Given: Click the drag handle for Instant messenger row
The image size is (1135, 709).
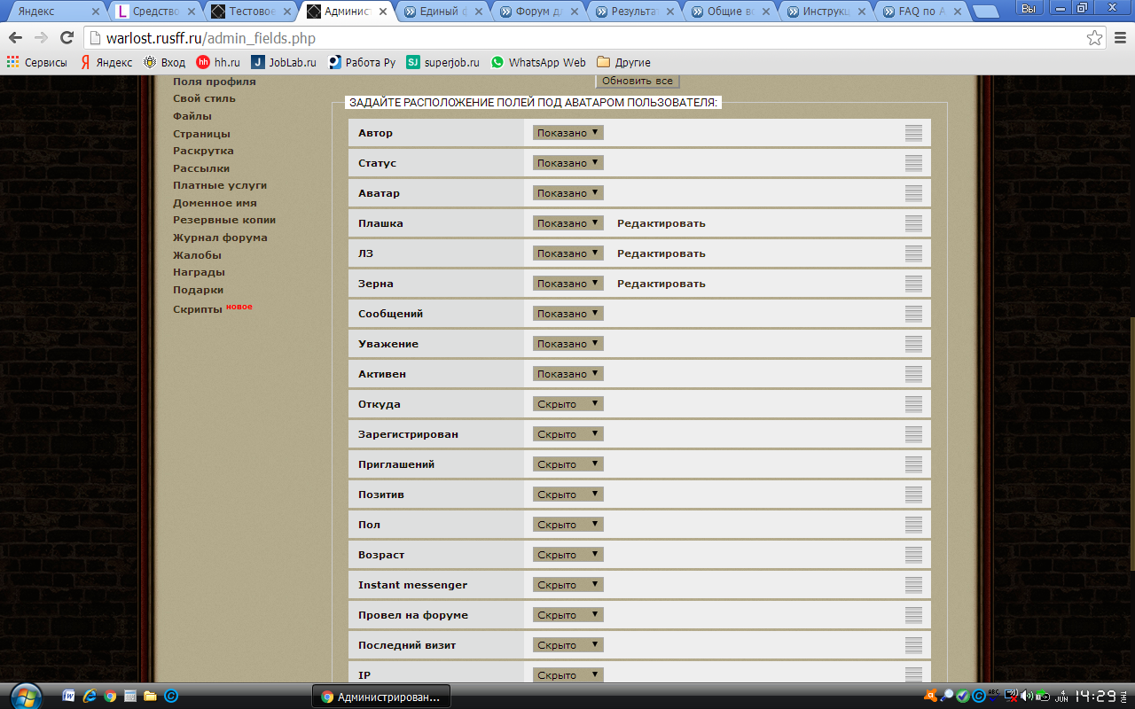Looking at the screenshot, I should (x=913, y=585).
